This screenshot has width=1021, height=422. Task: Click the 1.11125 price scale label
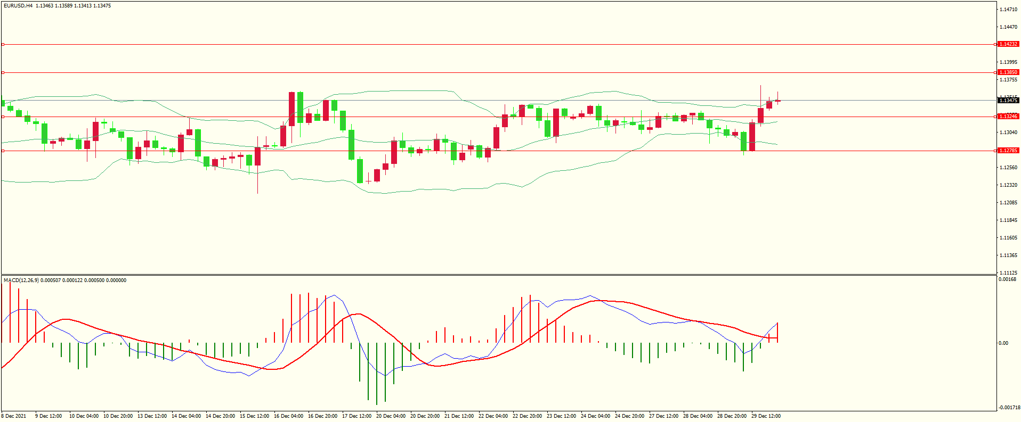point(1008,272)
